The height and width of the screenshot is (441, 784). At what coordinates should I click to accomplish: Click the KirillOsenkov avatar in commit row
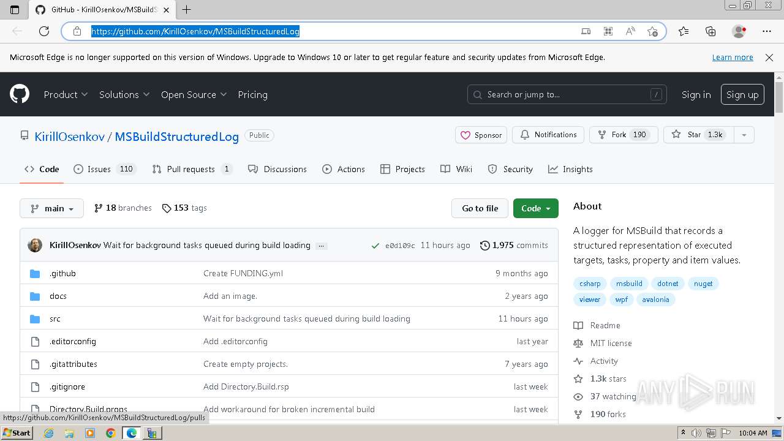pos(36,245)
